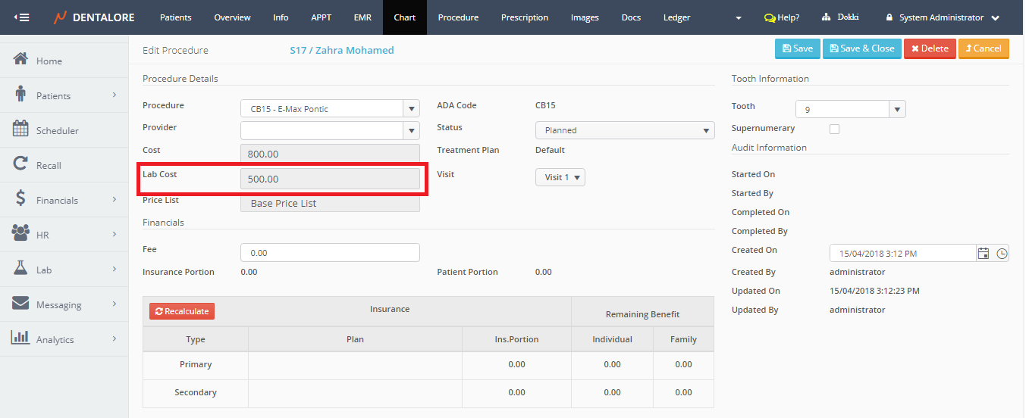The image size is (1029, 418).
Task: Open Scheduler calendar icon in sidebar
Action: 21,129
